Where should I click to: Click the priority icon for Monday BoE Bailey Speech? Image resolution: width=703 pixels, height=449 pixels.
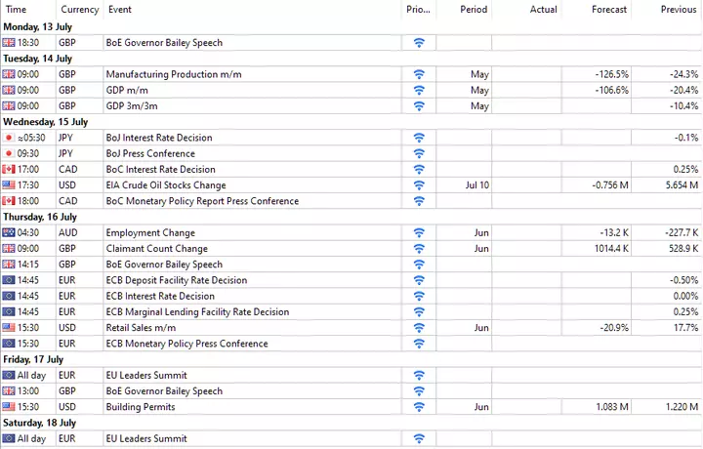tap(419, 43)
